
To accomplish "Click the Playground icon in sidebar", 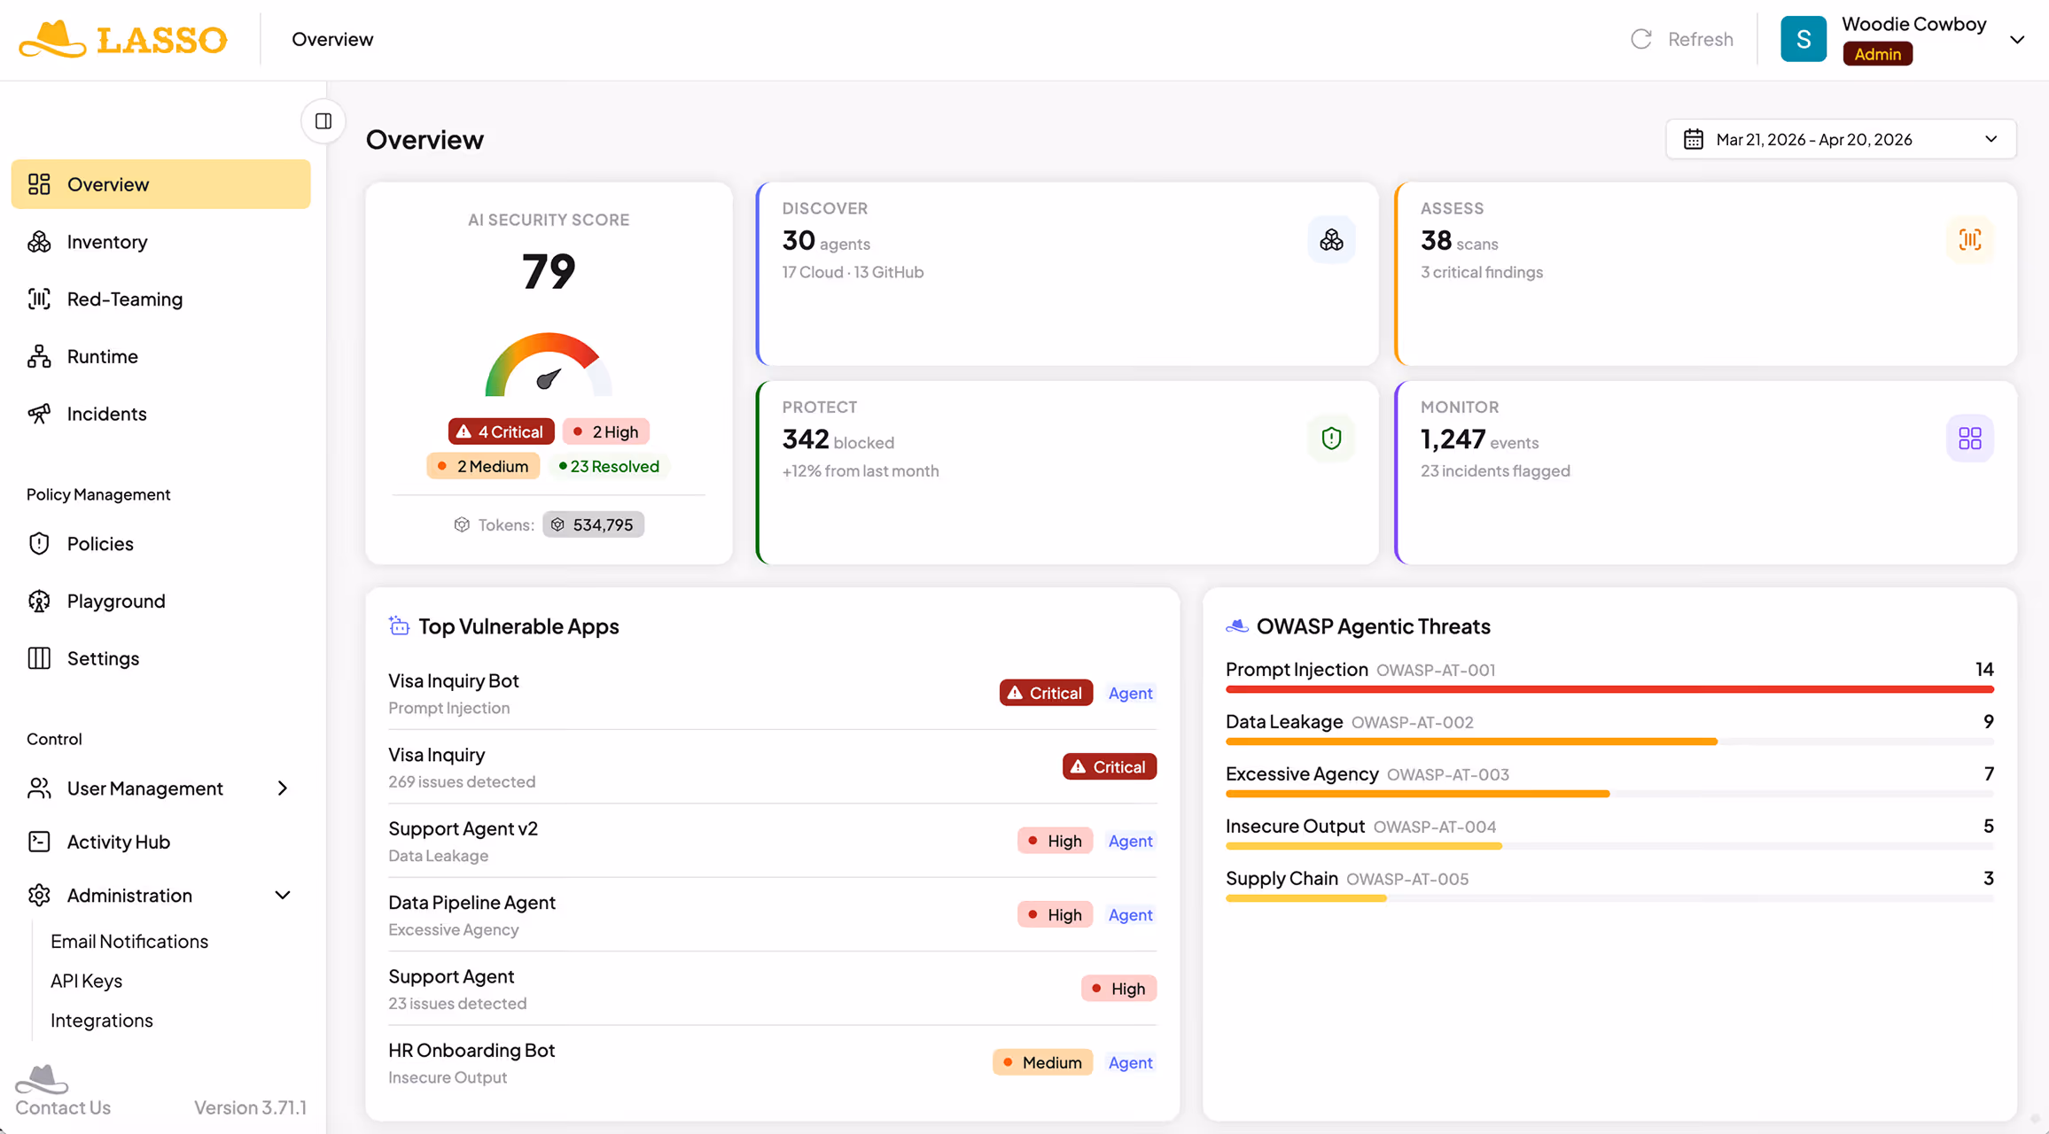I will (x=39, y=601).
